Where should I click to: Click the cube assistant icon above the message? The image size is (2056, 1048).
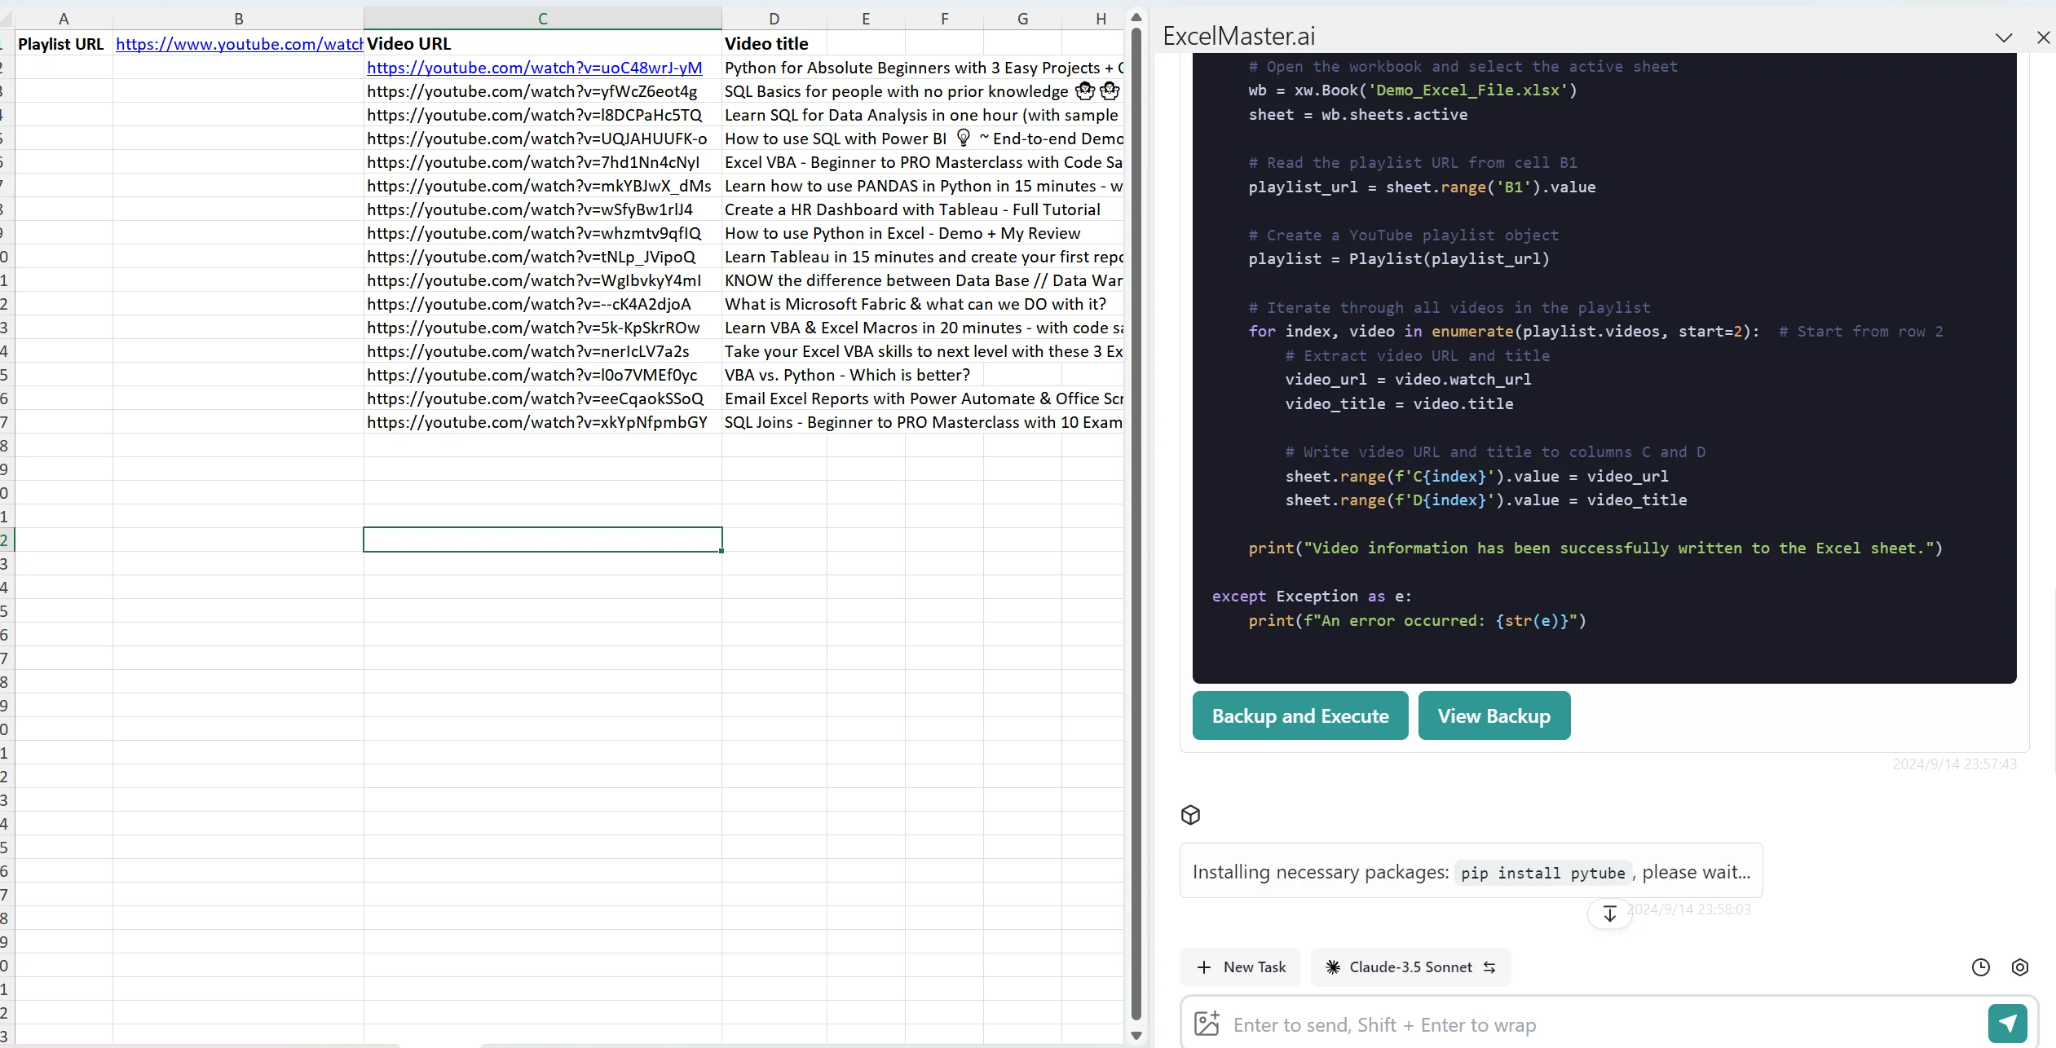[x=1190, y=815]
